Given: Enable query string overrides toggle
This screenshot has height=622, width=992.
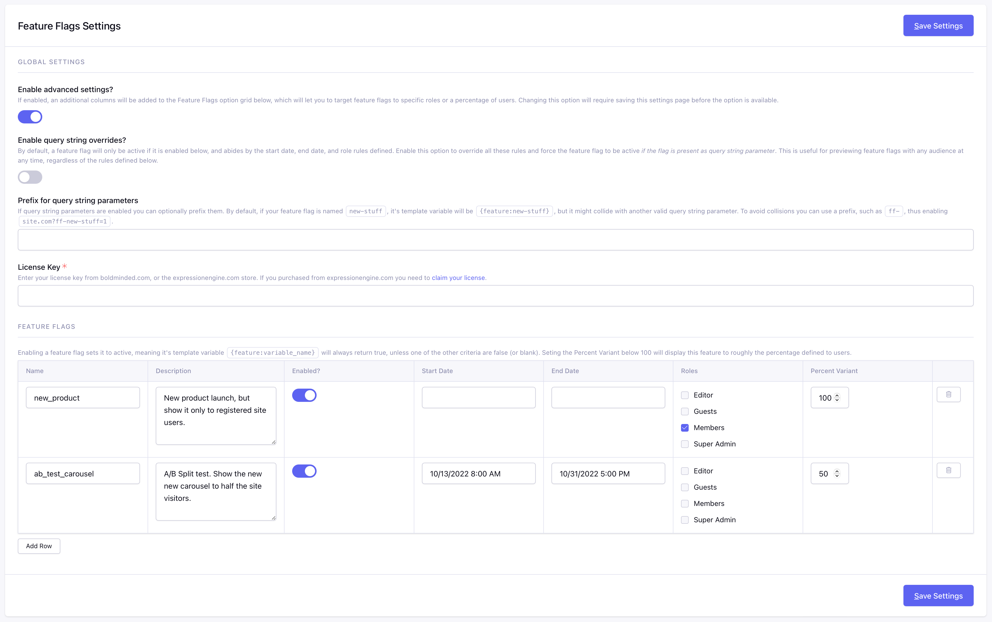Looking at the screenshot, I should (30, 177).
